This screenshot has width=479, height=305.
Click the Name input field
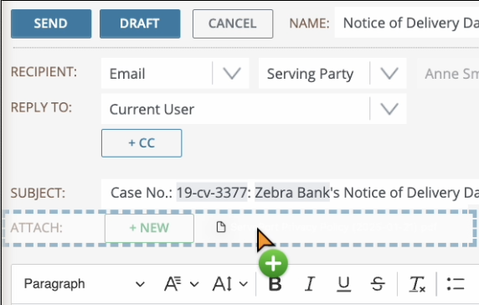coord(407,23)
